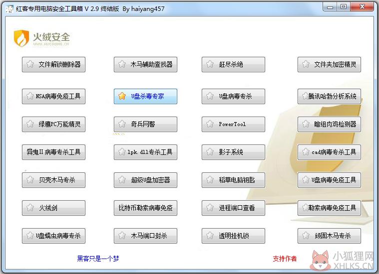Launch 木马辅助查找器
Image resolution: width=379 pixels, height=274 pixels.
click(x=145, y=64)
